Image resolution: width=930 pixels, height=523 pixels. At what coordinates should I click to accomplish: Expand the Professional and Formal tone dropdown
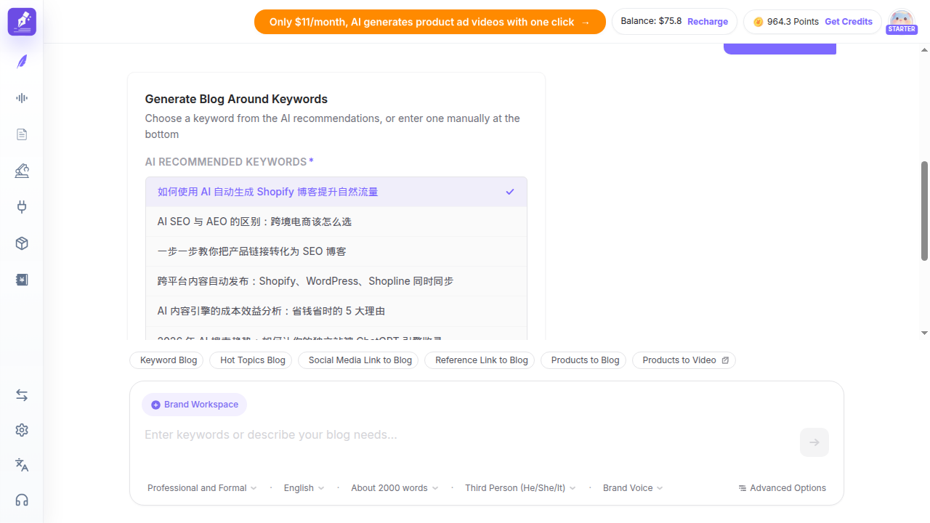pyautogui.click(x=202, y=488)
